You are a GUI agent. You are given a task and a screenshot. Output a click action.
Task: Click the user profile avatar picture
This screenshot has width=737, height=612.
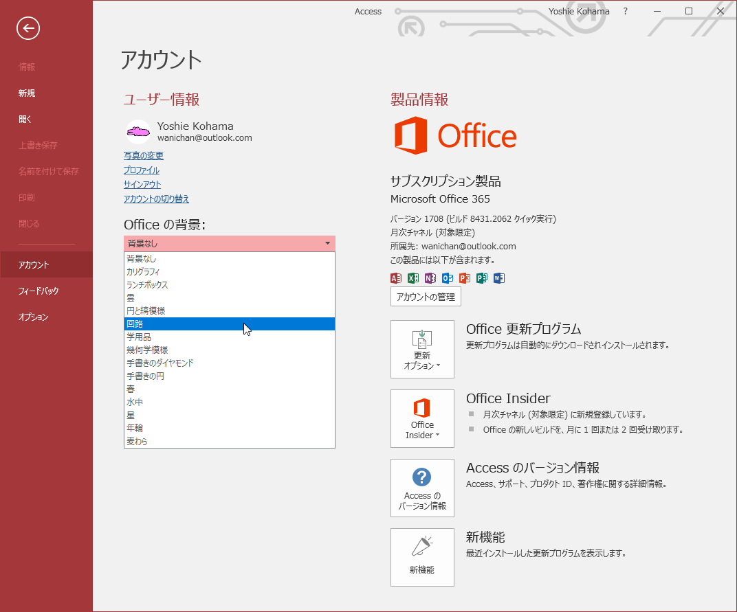138,132
